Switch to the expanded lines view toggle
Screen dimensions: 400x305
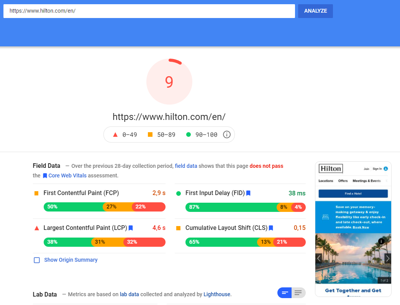tap(298, 293)
